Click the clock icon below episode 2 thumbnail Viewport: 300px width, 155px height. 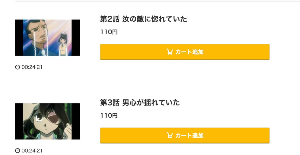[x=17, y=67]
